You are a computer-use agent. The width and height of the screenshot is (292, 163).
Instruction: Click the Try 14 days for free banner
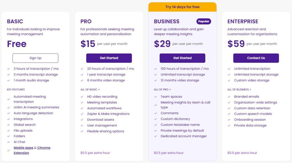(x=182, y=7)
